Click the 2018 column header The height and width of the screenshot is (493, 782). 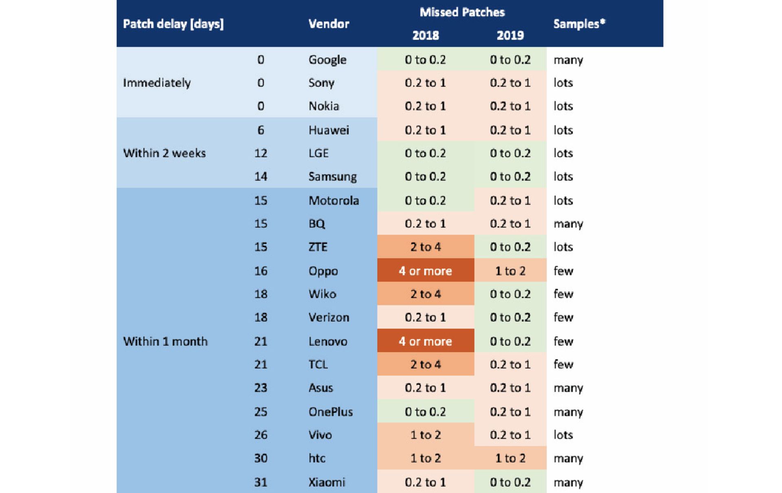tap(425, 35)
